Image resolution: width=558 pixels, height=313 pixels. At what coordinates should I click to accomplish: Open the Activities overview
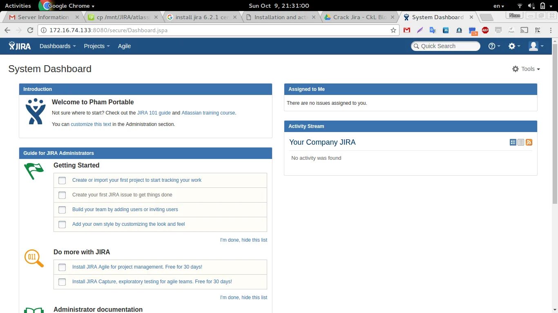18,6
